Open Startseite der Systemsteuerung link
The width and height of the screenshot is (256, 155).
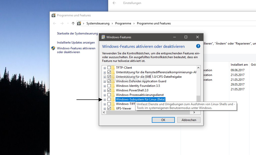pos(77,33)
